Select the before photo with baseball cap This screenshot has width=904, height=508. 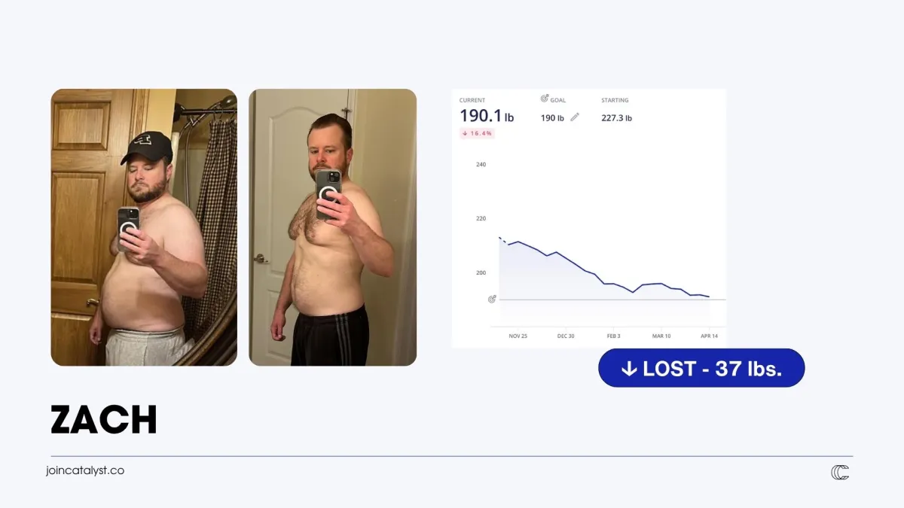coord(144,227)
